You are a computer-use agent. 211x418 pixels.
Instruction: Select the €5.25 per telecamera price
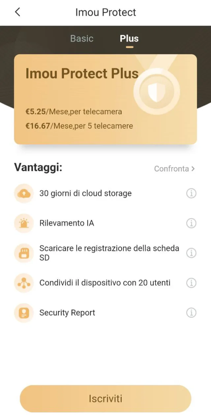pos(74,112)
